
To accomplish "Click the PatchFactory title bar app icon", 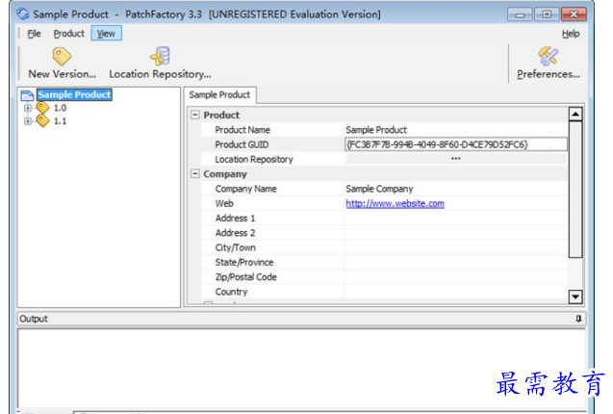I will 23,14.
